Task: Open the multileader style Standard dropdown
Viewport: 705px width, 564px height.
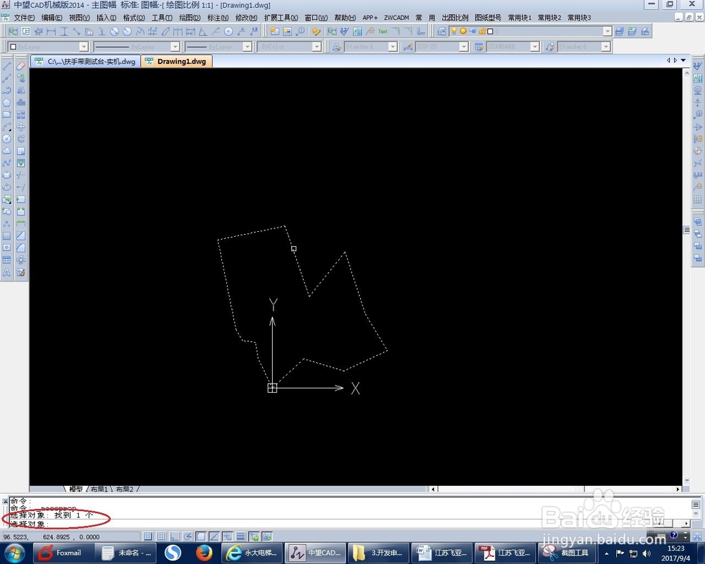Action: [x=606, y=47]
